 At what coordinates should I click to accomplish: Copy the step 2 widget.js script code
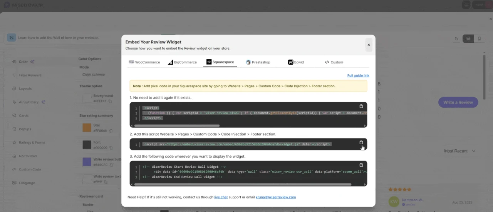coord(361,142)
